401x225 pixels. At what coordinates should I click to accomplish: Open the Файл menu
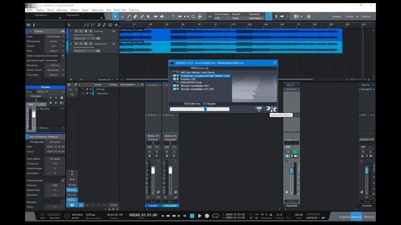tap(29, 10)
